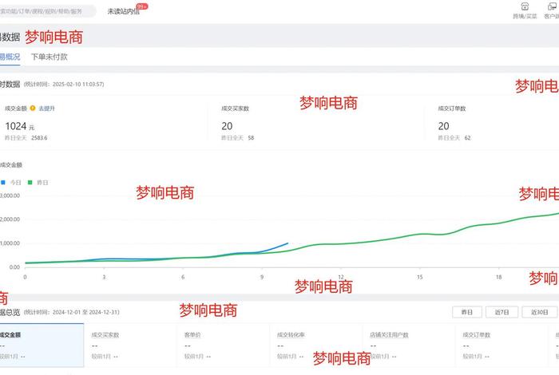Viewport: 559px width, 375px height.
Task: Select the 近30日 date range button
Action: (x=539, y=312)
